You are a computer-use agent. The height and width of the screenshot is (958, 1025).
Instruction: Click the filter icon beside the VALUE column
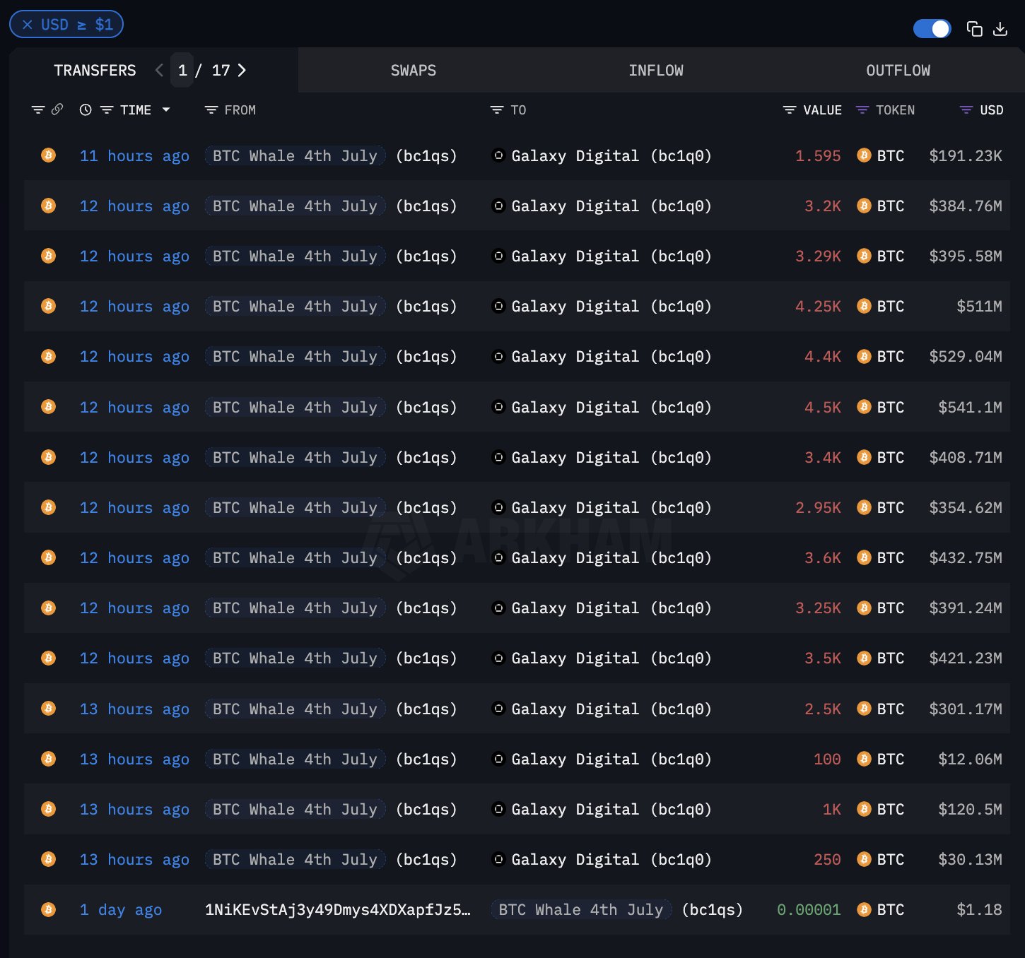click(x=788, y=110)
